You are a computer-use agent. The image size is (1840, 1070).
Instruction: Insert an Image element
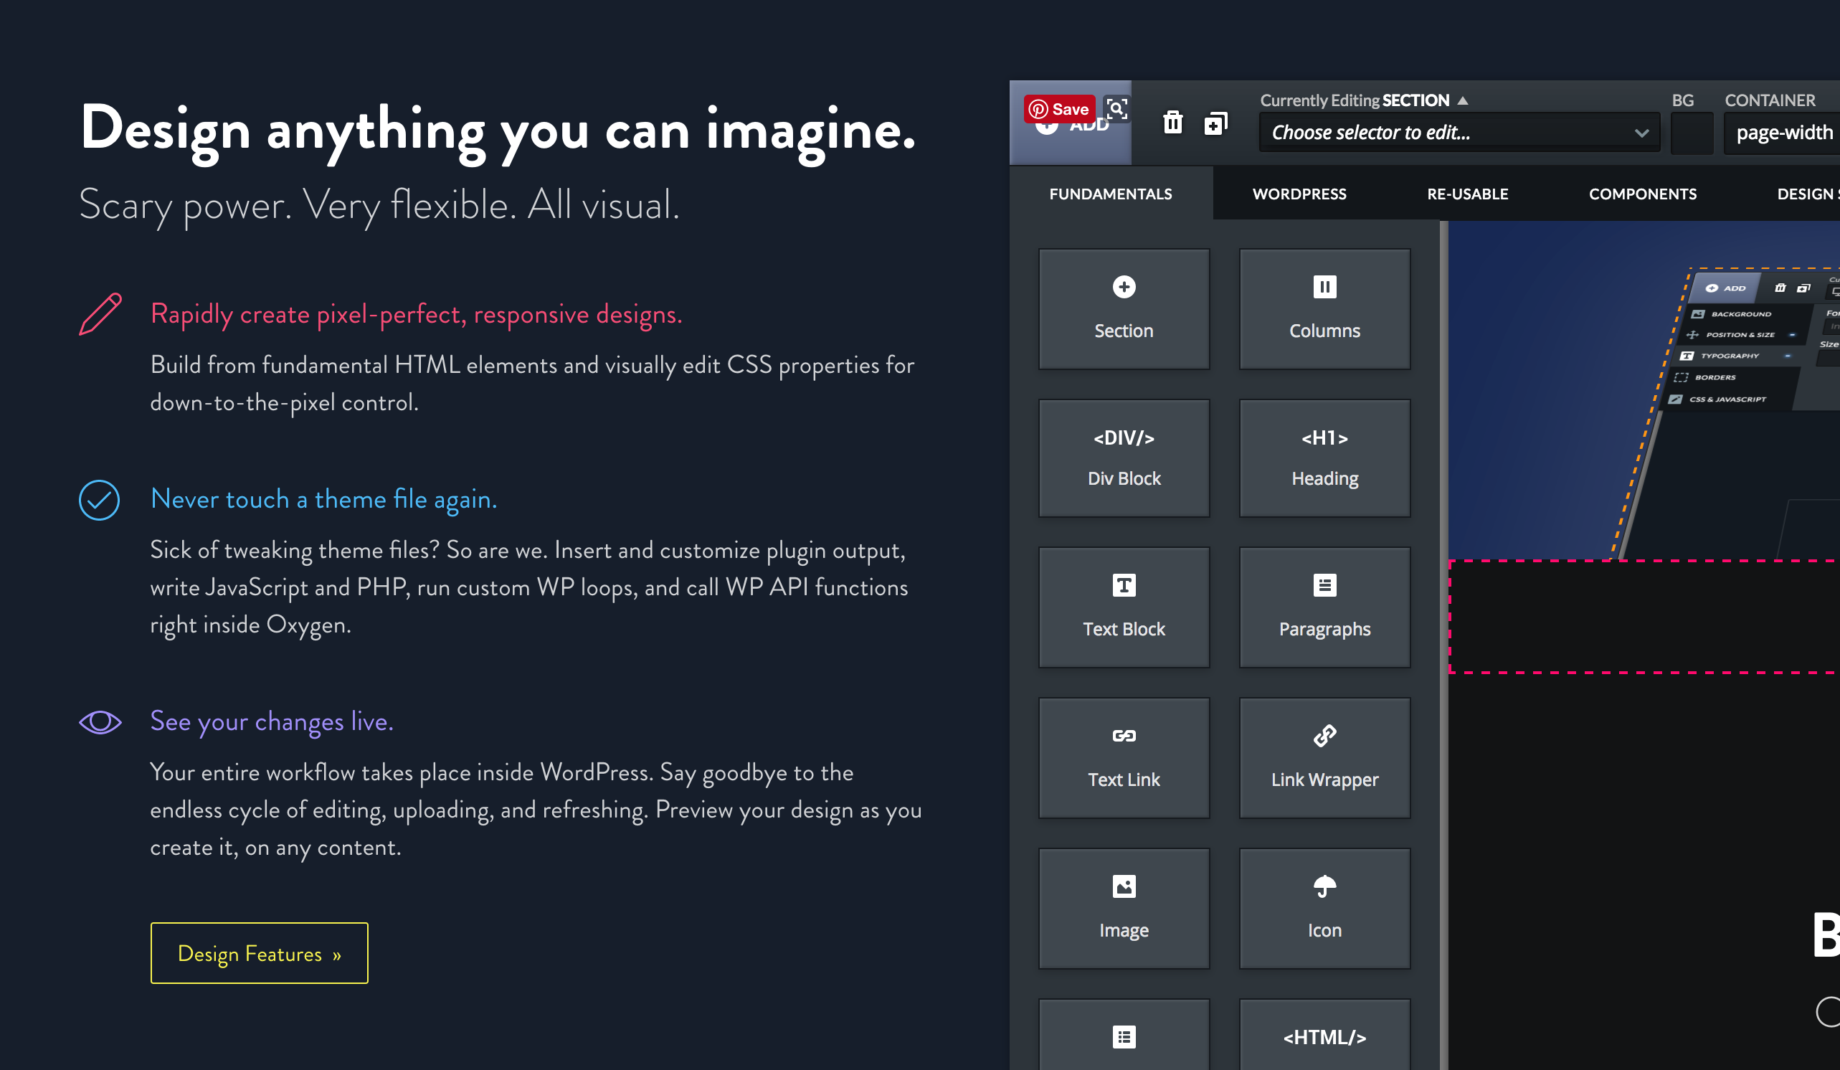(x=1124, y=908)
